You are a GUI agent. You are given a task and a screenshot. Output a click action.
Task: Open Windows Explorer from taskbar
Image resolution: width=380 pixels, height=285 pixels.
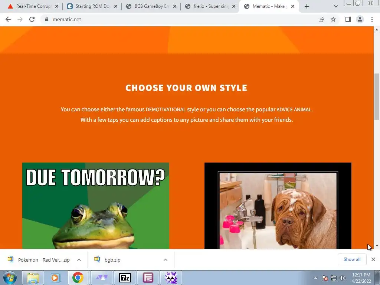click(33, 278)
